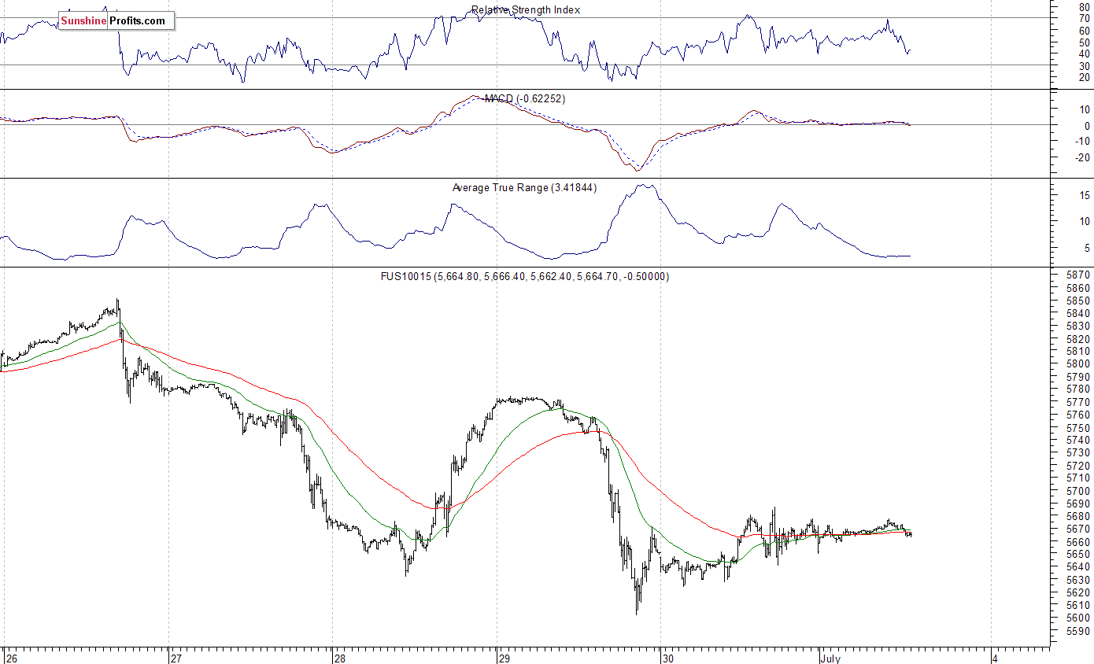Click the 5700 price level label

(1078, 492)
